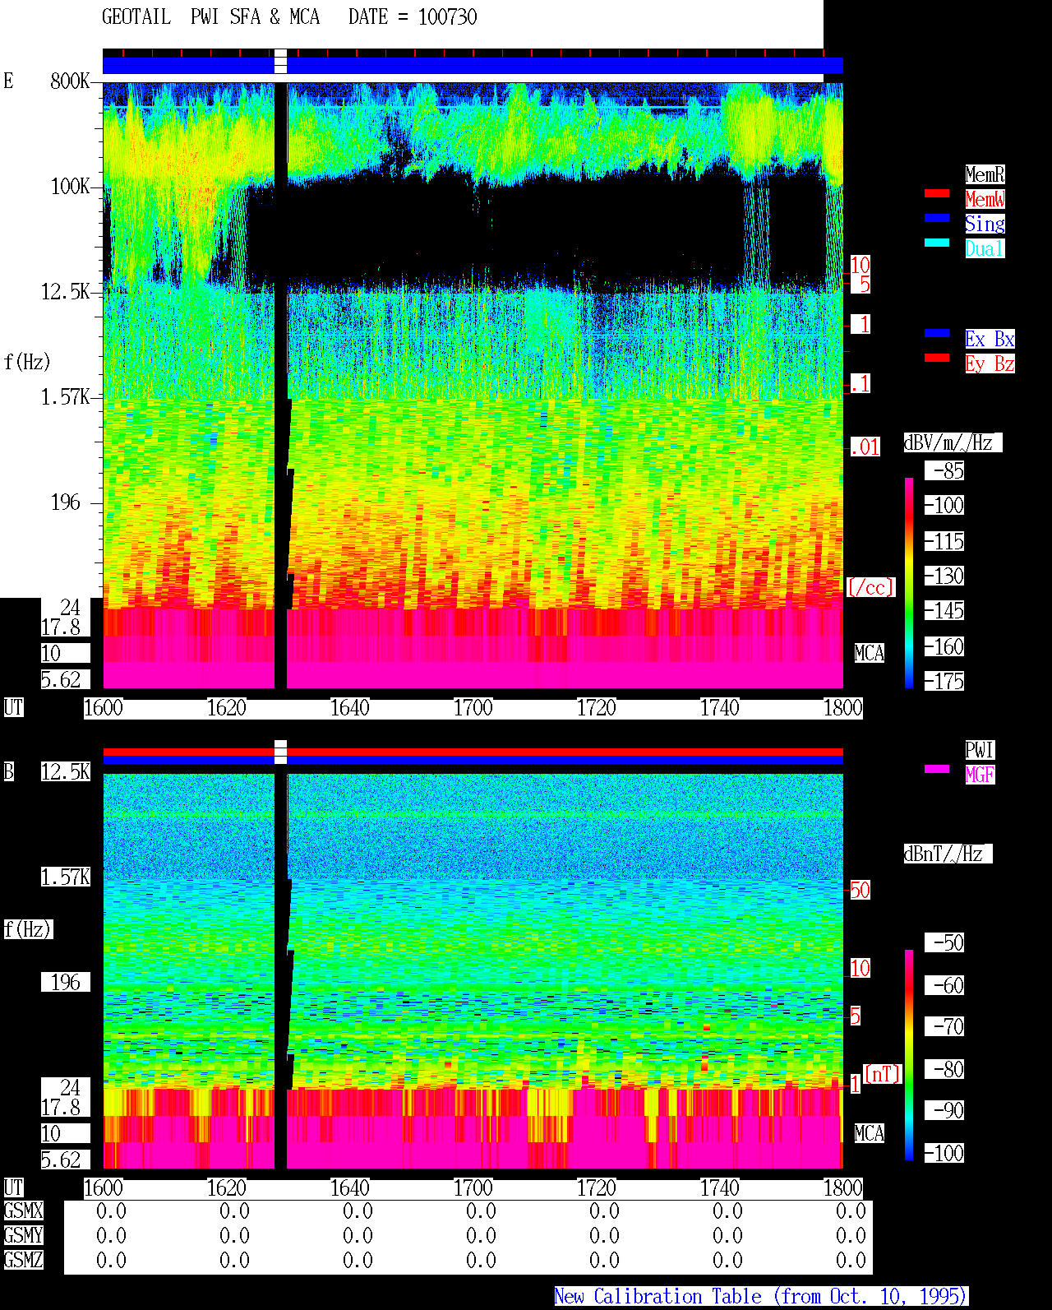The width and height of the screenshot is (1052, 1310).
Task: Click the magenta MGF legend swatch
Action: pos(937,769)
